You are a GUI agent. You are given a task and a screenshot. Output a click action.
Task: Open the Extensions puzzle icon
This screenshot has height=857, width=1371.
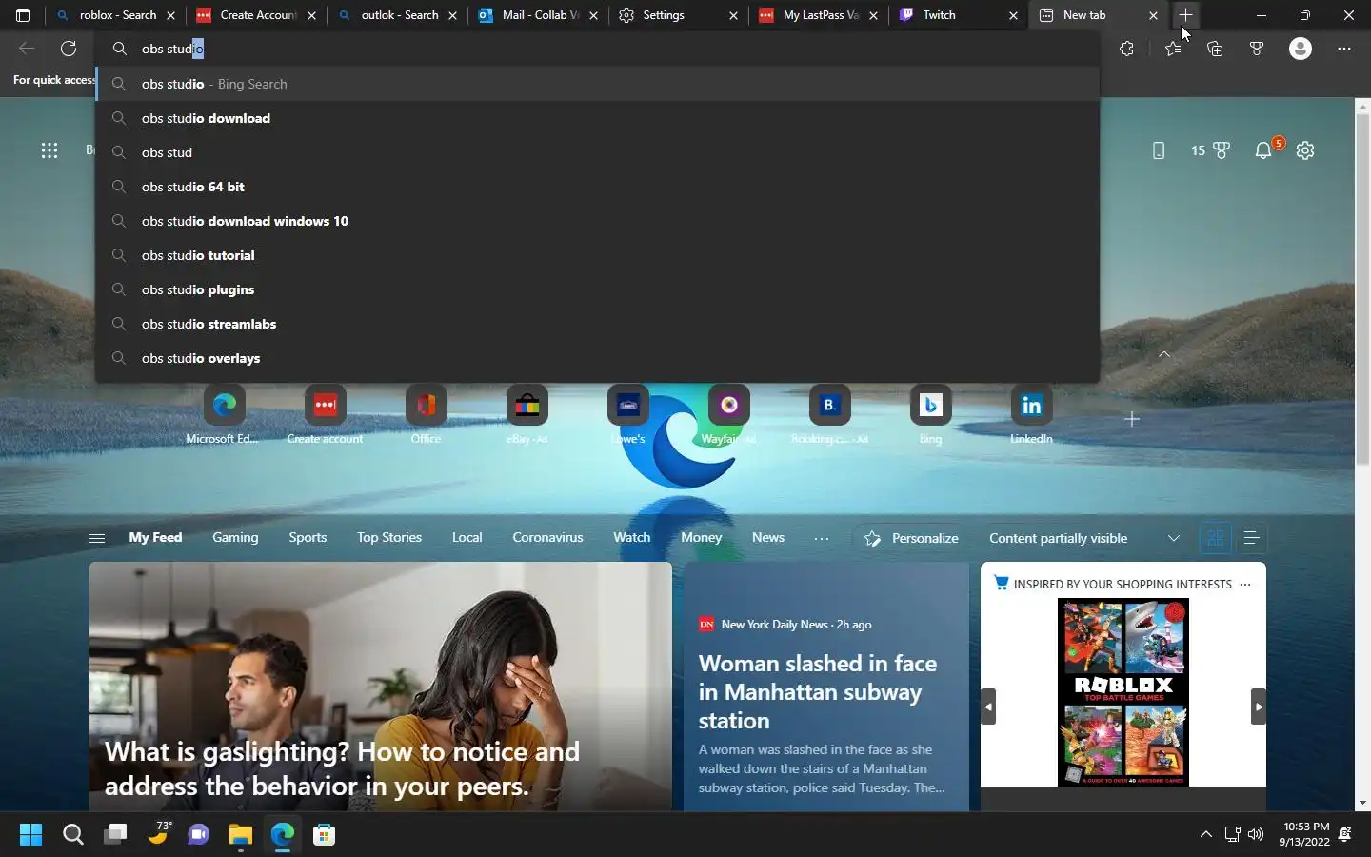coord(1127,49)
